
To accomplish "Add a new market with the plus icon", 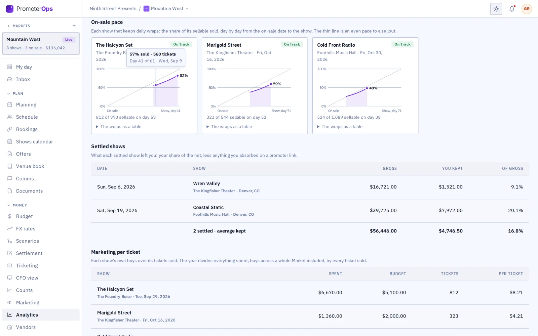I will [74, 26].
